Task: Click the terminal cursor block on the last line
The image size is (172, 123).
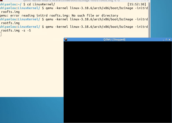Action: 1,34
